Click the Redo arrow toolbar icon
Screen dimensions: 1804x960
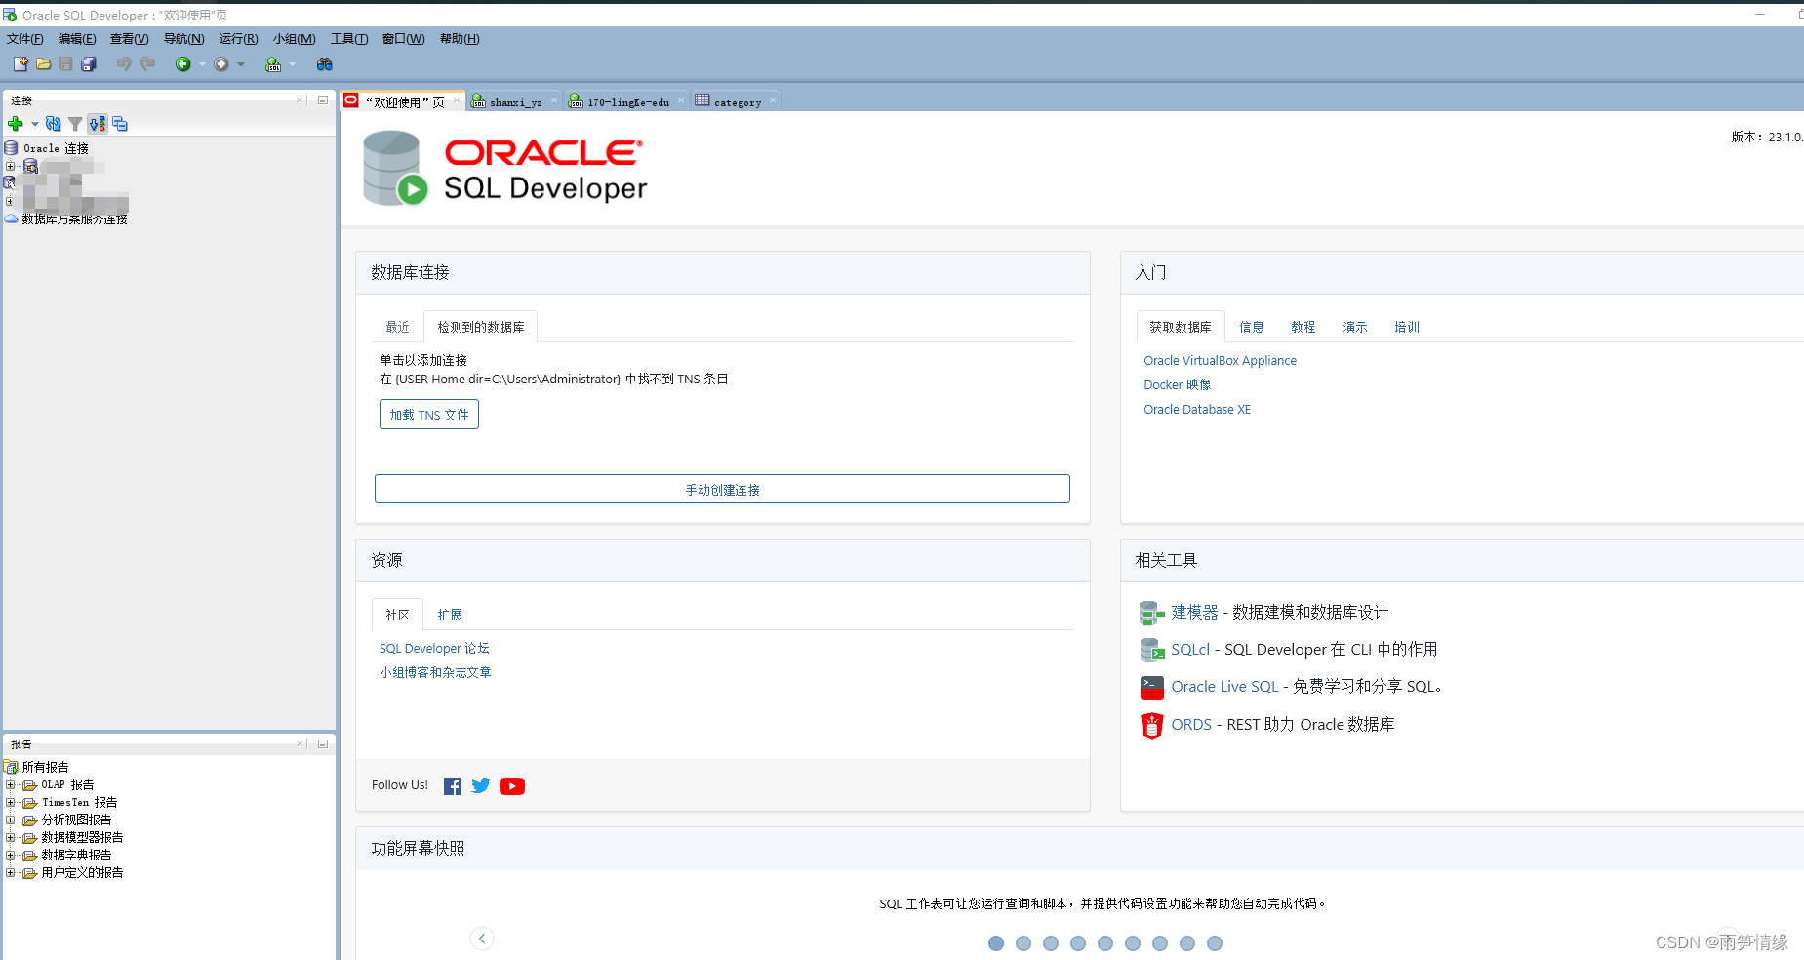(147, 63)
